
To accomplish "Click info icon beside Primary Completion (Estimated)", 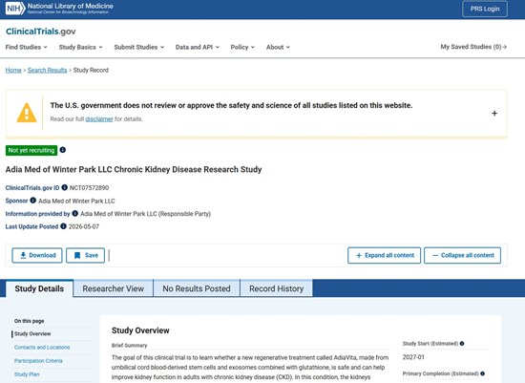I will point(482,373).
